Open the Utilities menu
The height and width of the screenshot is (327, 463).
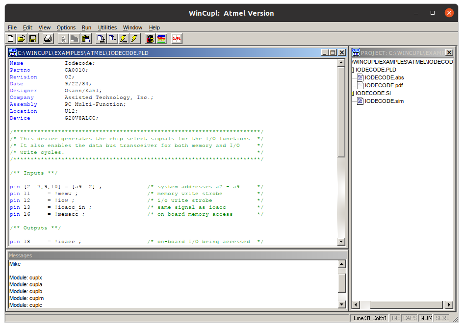107,27
